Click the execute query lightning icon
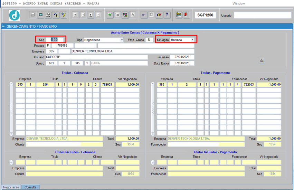Viewport: 294px width, 190px height. (64, 15)
